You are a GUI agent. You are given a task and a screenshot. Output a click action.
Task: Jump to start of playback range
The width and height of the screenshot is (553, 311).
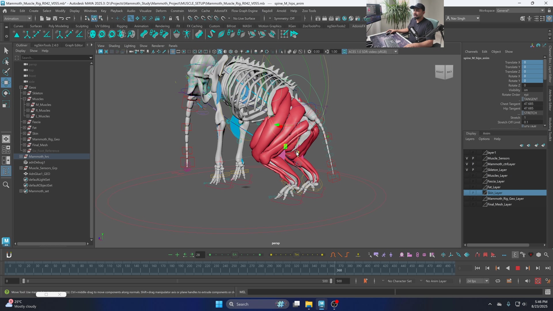(x=477, y=268)
